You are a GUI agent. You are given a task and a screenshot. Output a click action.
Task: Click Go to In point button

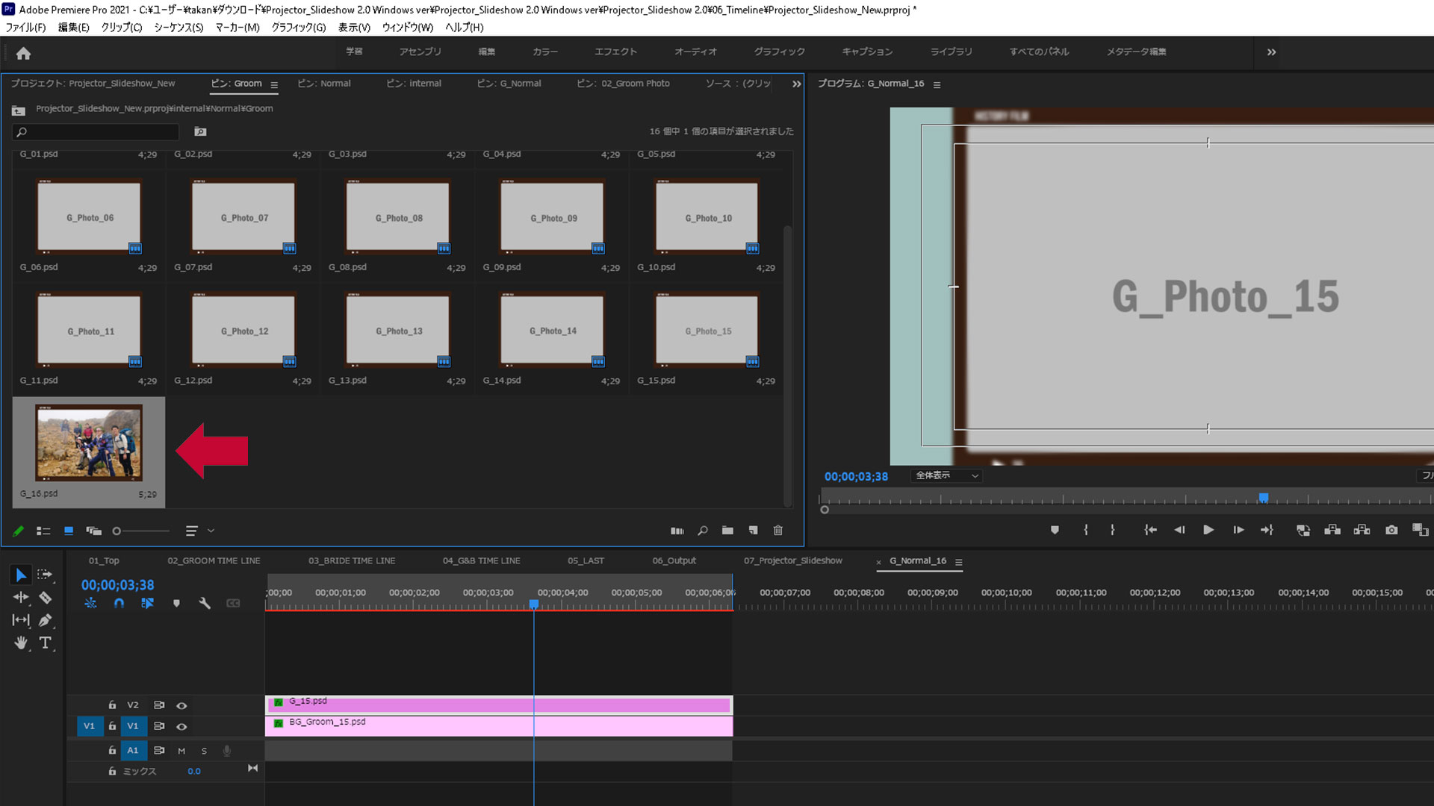[1150, 530]
